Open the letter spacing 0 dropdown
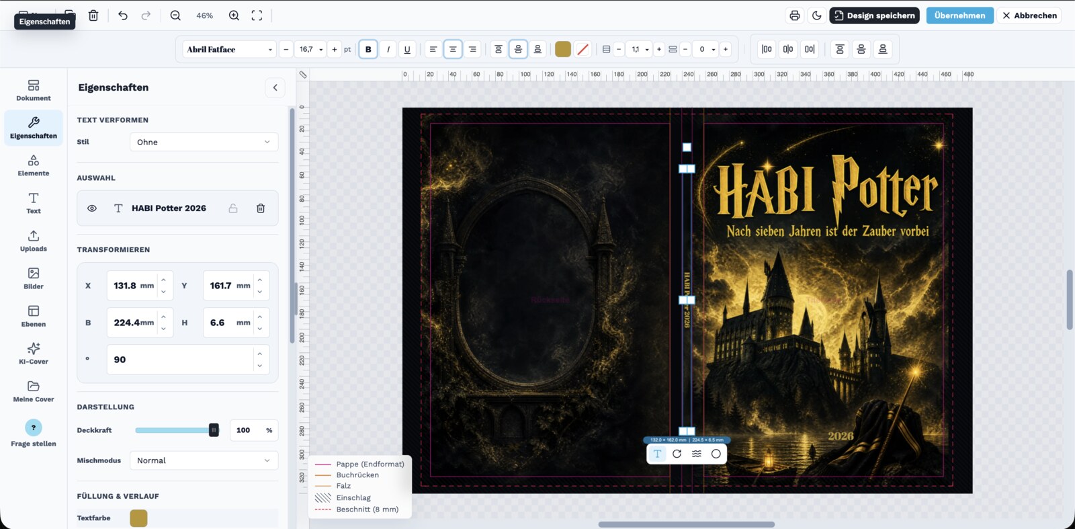1075x529 pixels. tap(705, 49)
